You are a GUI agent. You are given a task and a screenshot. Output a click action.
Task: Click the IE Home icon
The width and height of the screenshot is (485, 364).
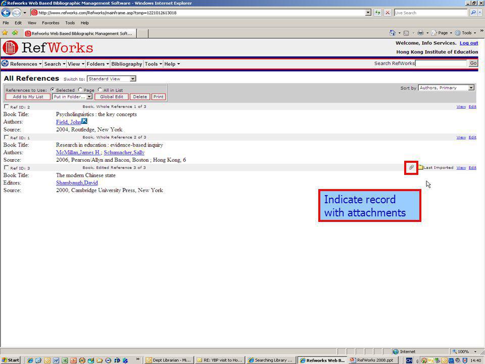pyautogui.click(x=393, y=33)
